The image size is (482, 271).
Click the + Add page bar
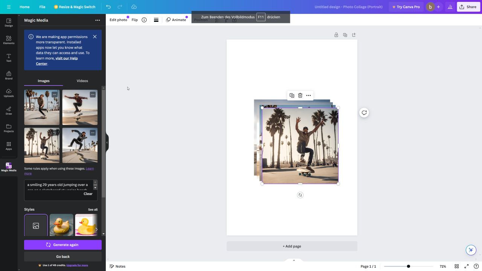pos(292,246)
